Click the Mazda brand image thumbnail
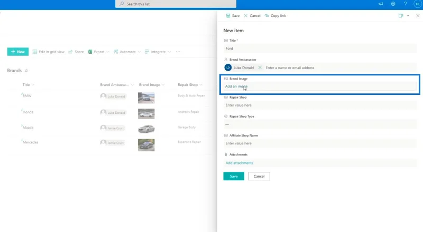Viewport: 423px width, 232px height. point(146,129)
